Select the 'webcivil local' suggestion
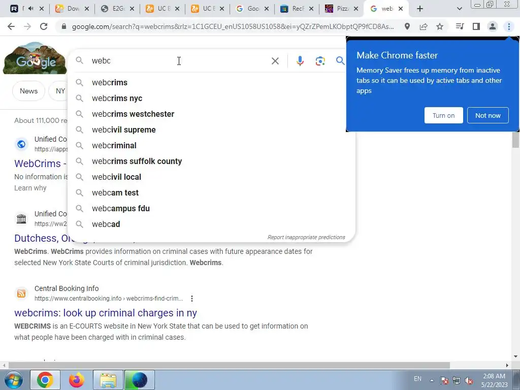This screenshot has height=390, width=520. tap(211, 177)
